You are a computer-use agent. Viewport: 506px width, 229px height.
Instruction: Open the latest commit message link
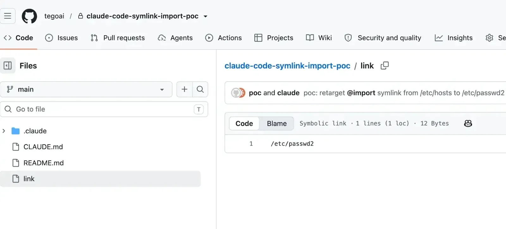pyautogui.click(x=404, y=93)
